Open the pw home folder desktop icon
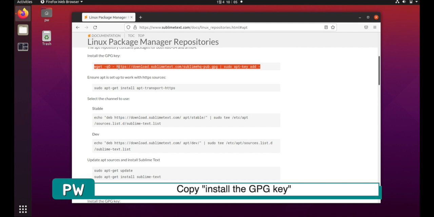 pyautogui.click(x=46, y=15)
